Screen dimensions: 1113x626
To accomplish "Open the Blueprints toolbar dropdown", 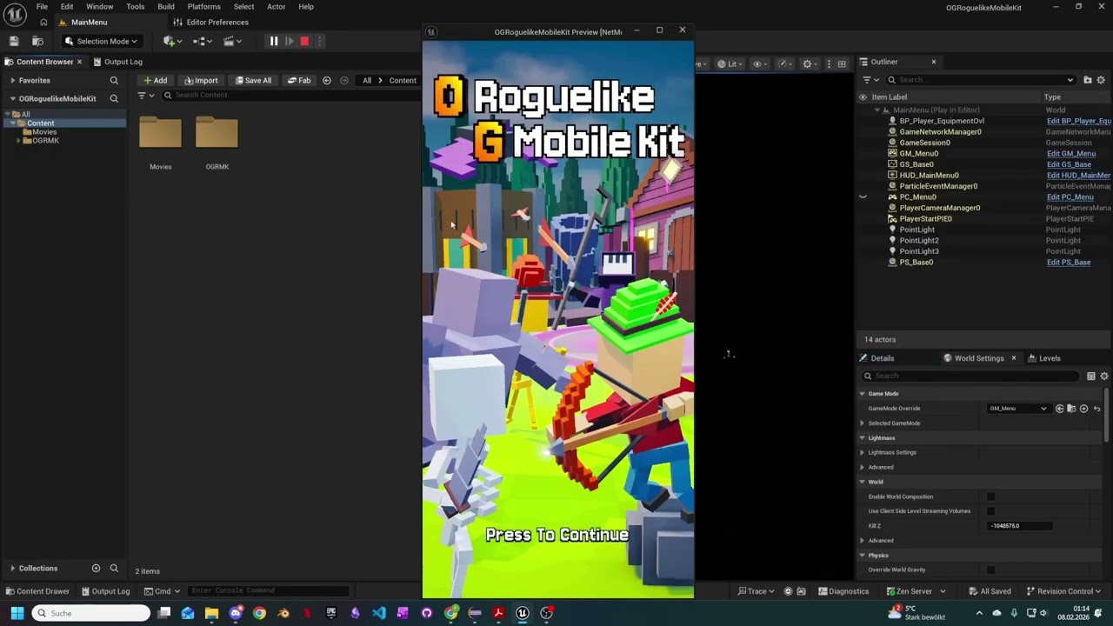I will (203, 41).
